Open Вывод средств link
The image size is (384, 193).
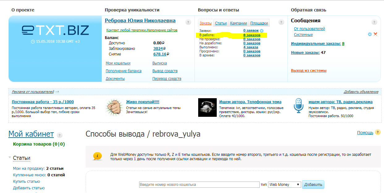tap(165, 71)
